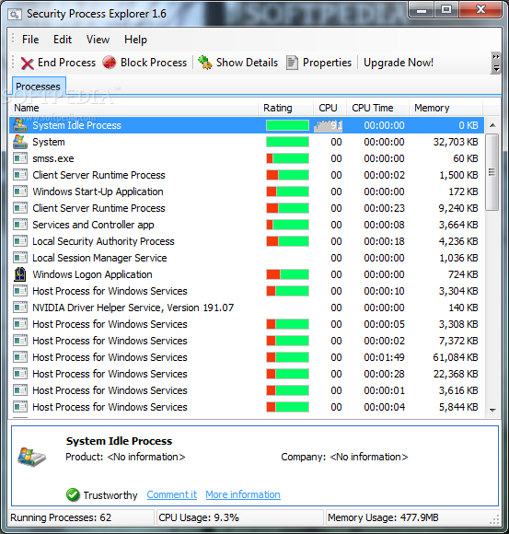Viewport: 509px width, 534px height.
Task: Click the Properties button label
Action: (x=327, y=63)
